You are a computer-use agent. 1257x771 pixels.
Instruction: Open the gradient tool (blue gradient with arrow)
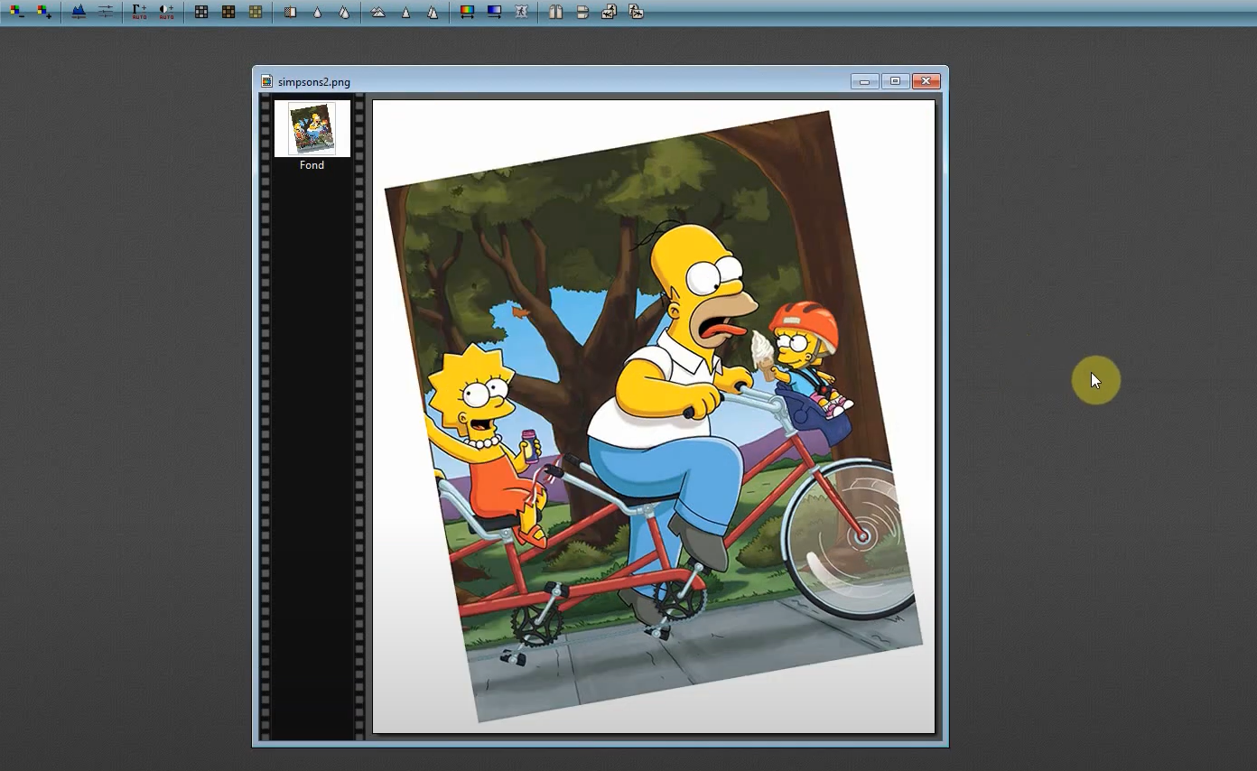[x=494, y=13]
